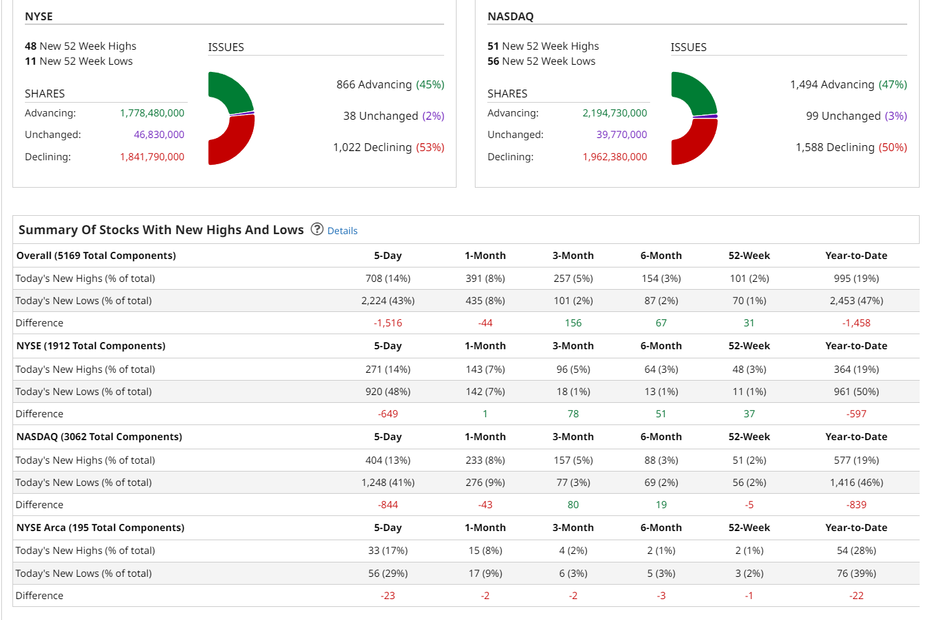Select NASDAQ declining shares value 1,962,380,000
The width and height of the screenshot is (936, 620).
(615, 157)
